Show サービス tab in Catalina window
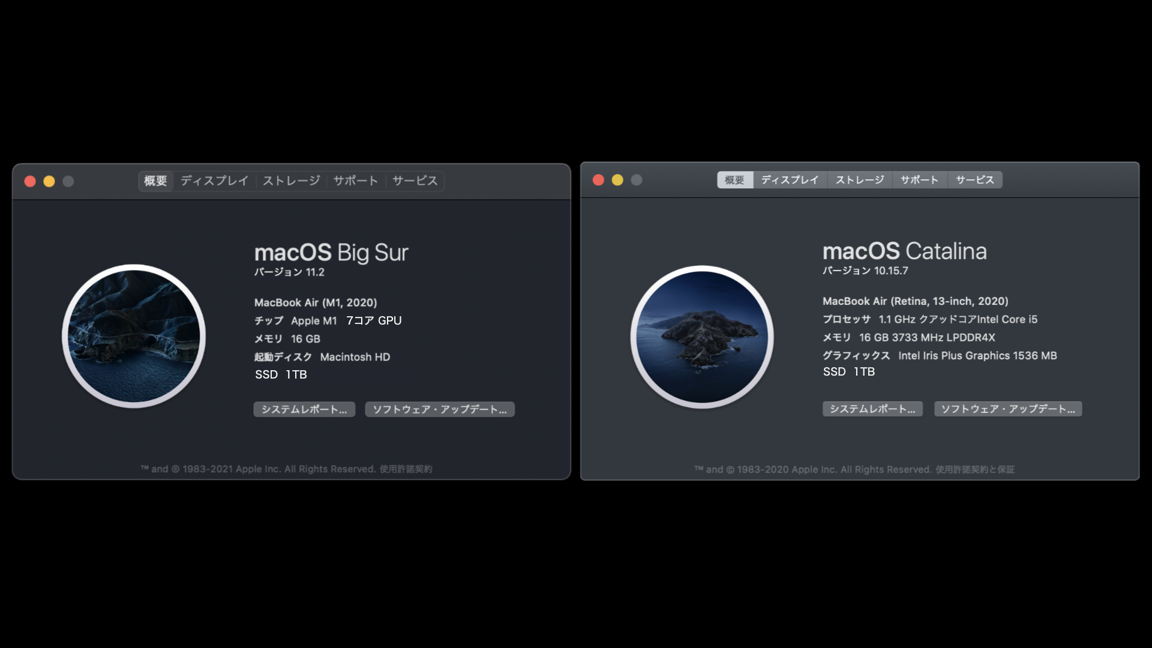The width and height of the screenshot is (1152, 648). click(975, 180)
